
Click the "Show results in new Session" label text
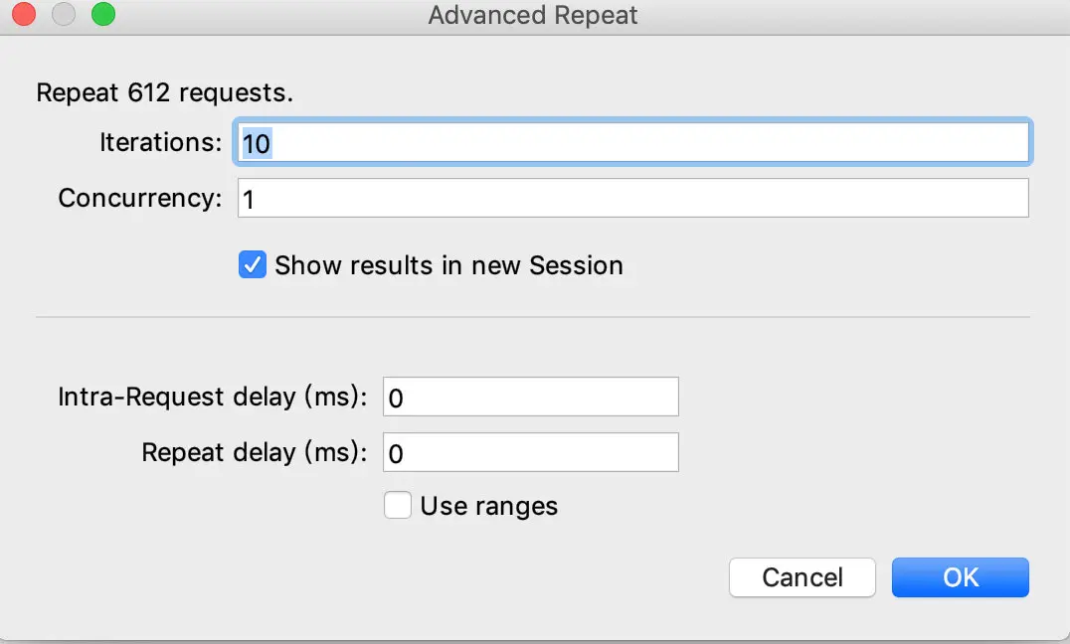(x=448, y=265)
